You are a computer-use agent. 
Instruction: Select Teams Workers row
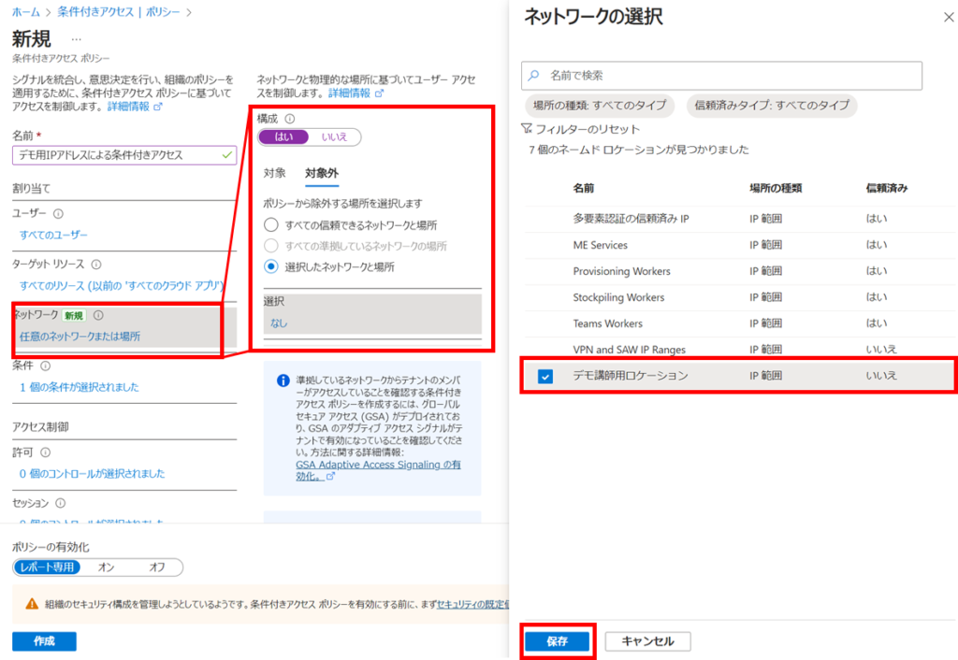[739, 323]
